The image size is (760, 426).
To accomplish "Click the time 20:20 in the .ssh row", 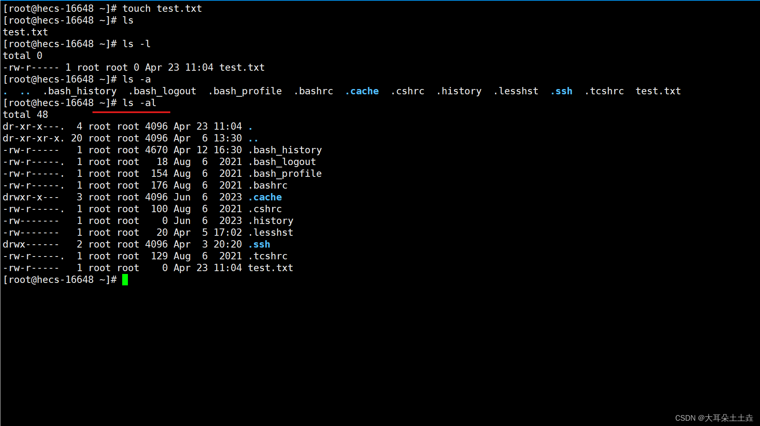I will [x=228, y=244].
